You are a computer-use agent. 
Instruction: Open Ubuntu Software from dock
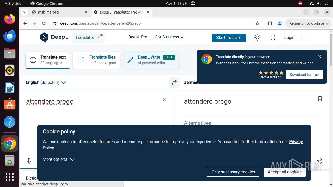click(10, 105)
